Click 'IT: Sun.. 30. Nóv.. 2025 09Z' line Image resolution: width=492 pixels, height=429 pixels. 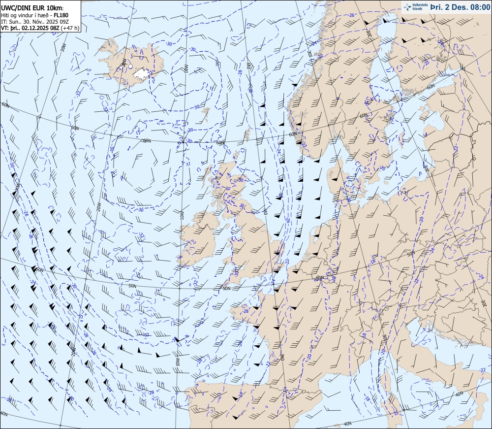point(35,22)
